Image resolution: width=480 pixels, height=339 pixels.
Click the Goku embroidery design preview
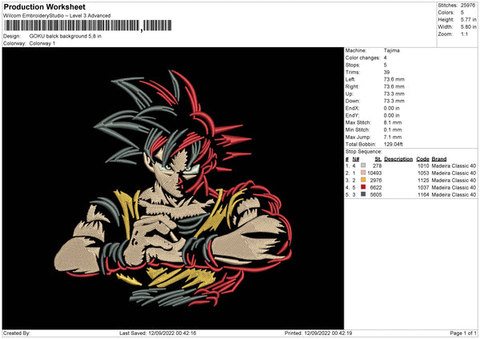(x=173, y=188)
